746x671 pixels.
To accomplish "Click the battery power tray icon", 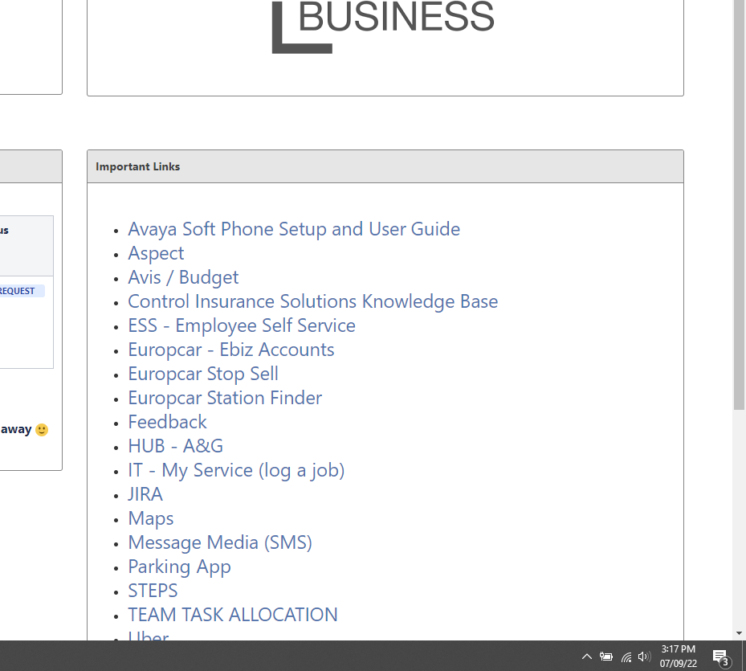I will [x=605, y=657].
